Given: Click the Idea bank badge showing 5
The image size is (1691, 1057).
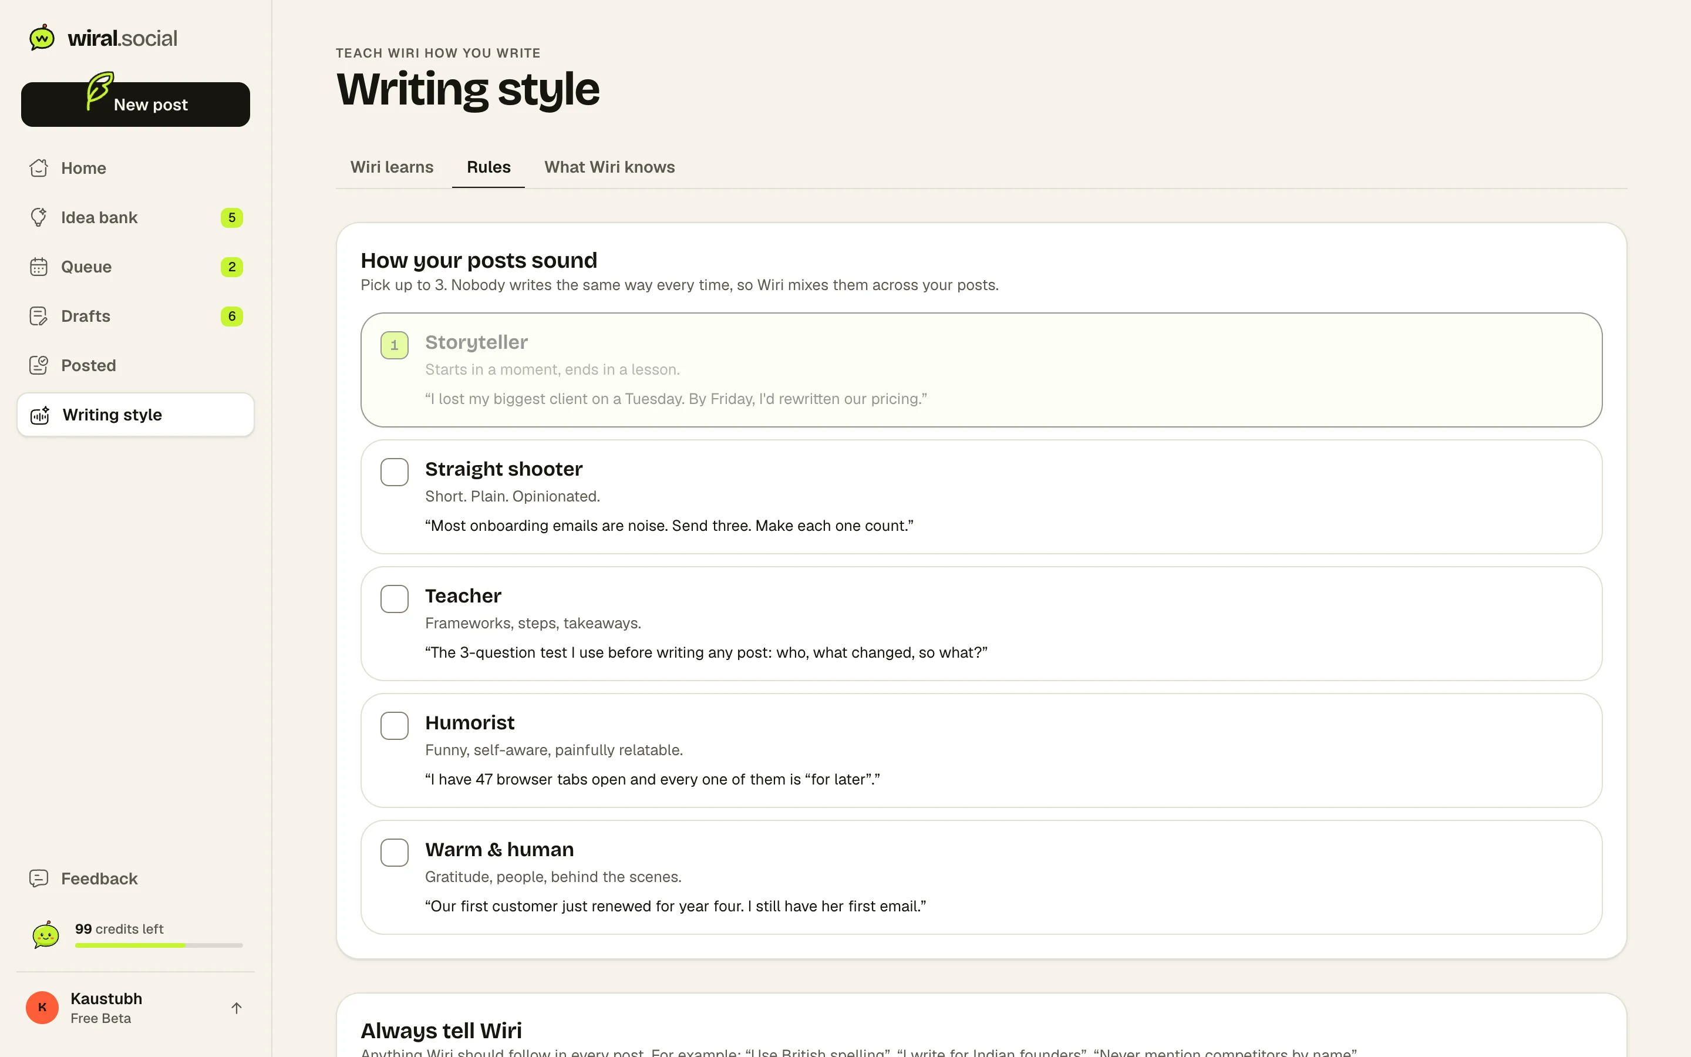Looking at the screenshot, I should tap(232, 217).
